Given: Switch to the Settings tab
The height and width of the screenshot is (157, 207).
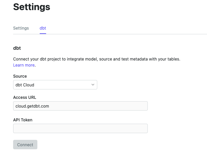Looking at the screenshot, I should (21, 28).
